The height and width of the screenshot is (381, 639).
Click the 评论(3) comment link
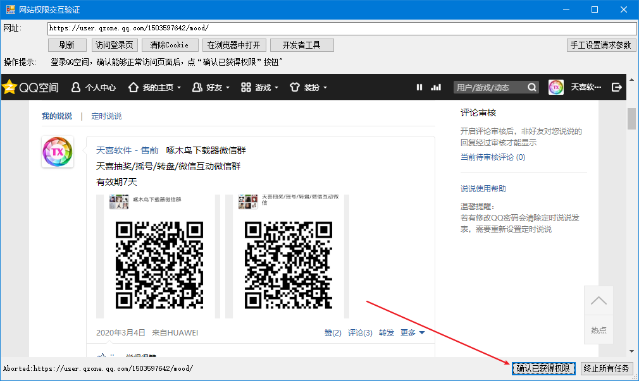360,332
